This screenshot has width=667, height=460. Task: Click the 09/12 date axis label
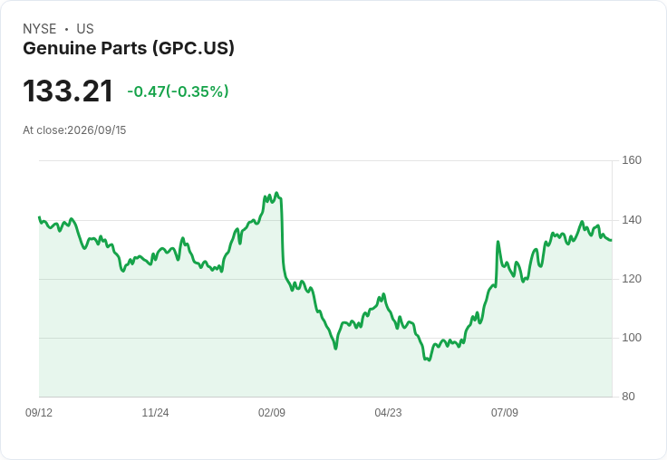39,412
